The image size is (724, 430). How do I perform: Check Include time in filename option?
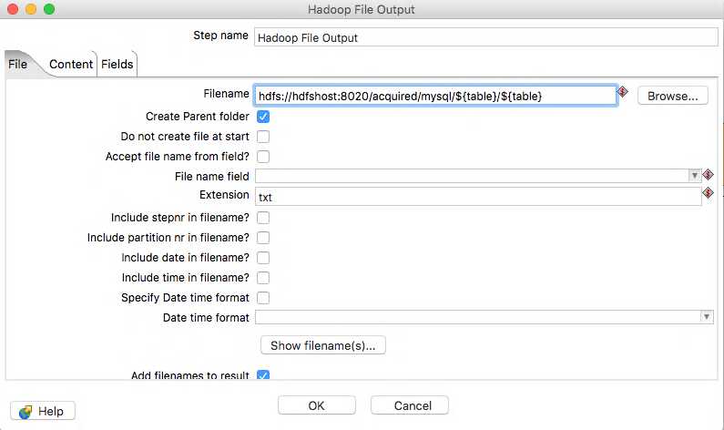(x=263, y=278)
